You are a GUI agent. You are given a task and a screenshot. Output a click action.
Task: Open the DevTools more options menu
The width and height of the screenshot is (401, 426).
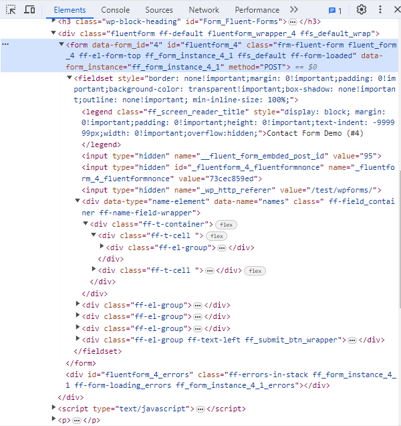(x=383, y=10)
